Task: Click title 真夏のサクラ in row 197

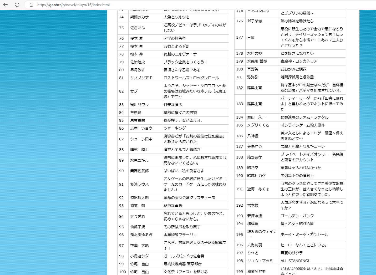Action: point(292,253)
